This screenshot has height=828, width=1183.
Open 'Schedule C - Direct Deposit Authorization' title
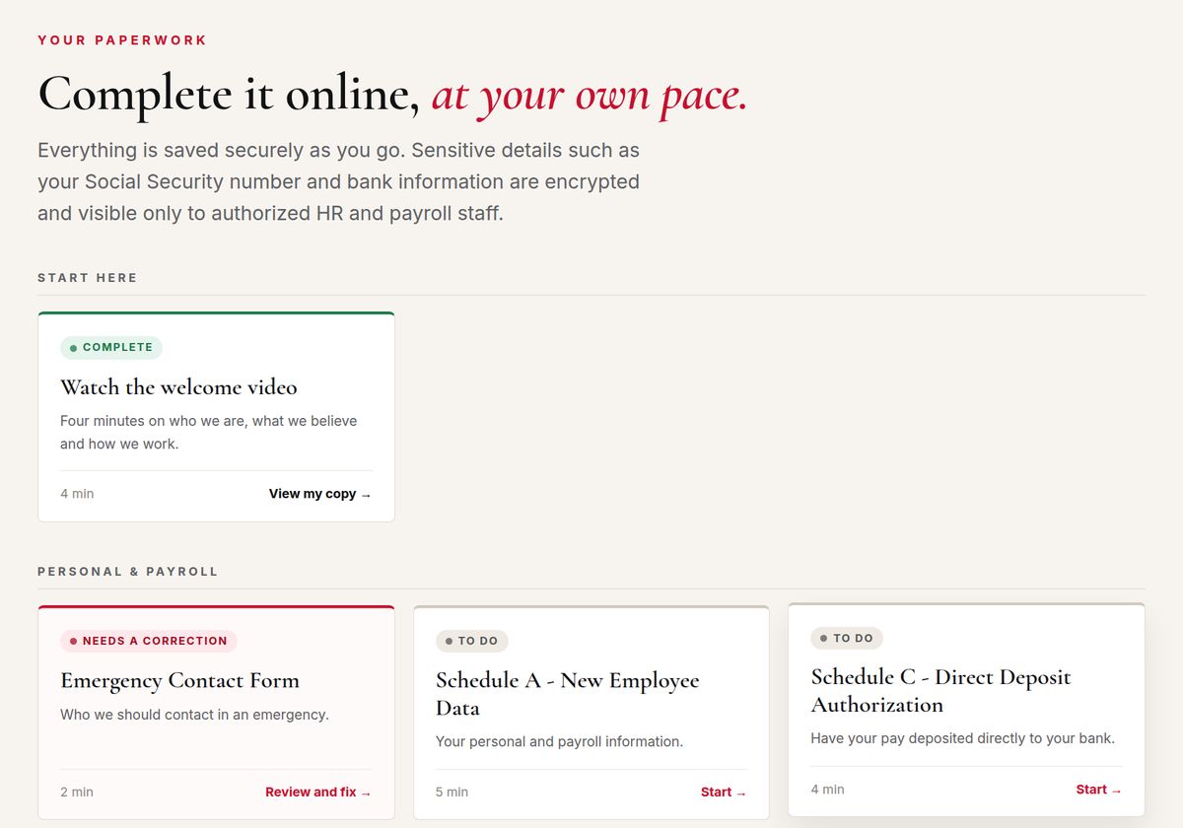940,691
